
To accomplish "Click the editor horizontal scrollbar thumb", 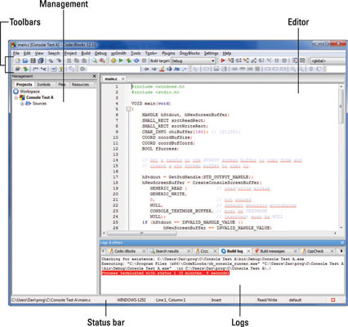I will (x=142, y=233).
